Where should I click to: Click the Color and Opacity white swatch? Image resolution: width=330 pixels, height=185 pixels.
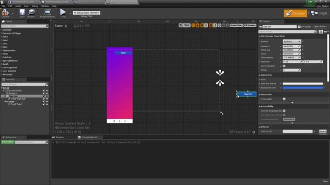click(303, 83)
